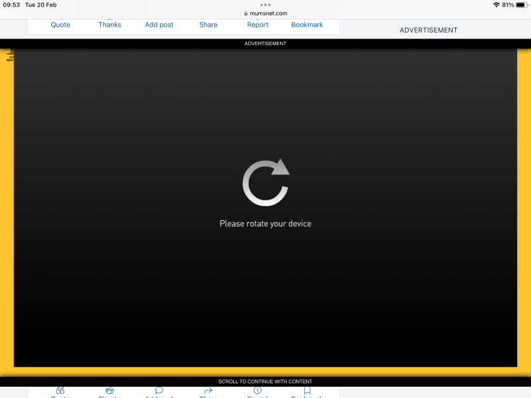Open Add post via the speech bubble icon

159,390
